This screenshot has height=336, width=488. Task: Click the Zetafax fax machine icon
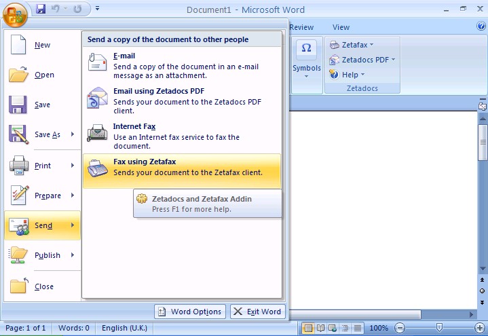coord(98,168)
